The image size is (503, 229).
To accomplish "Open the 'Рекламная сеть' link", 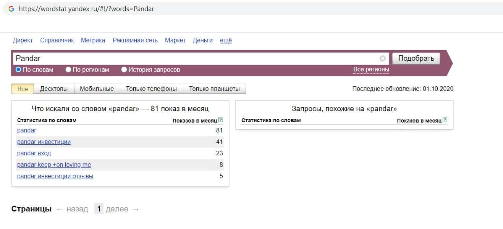I will [x=135, y=40].
